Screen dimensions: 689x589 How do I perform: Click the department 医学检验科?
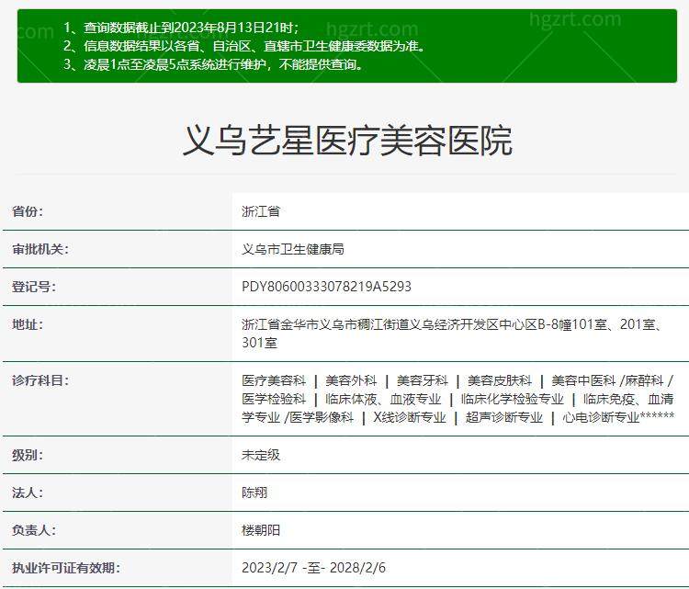tap(274, 399)
